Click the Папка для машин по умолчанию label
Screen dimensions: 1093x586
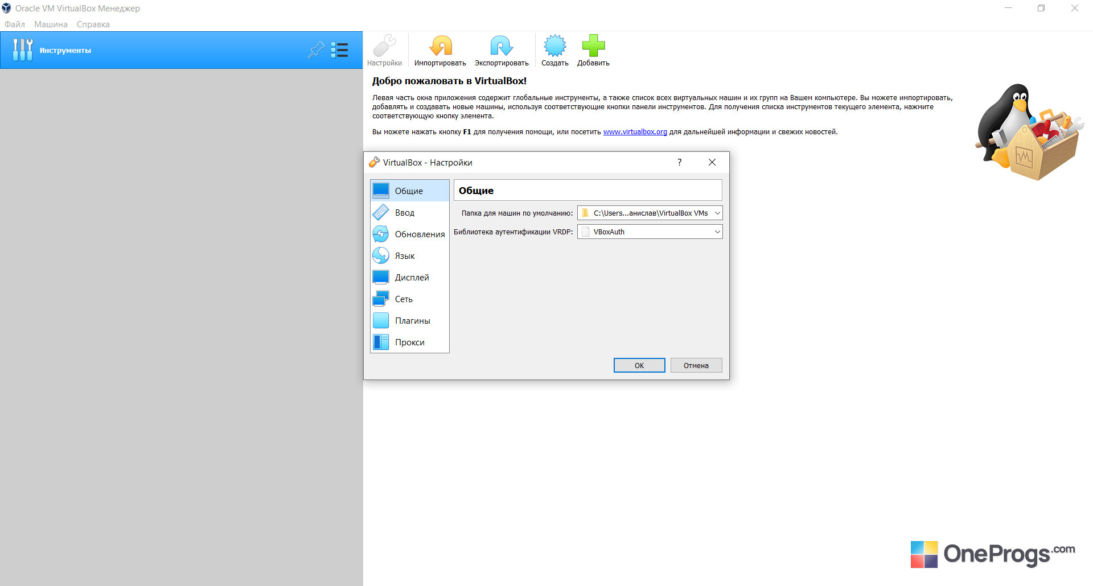pyautogui.click(x=517, y=213)
